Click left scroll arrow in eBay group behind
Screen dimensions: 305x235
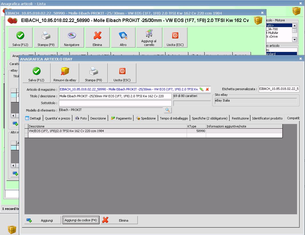pos(13,116)
